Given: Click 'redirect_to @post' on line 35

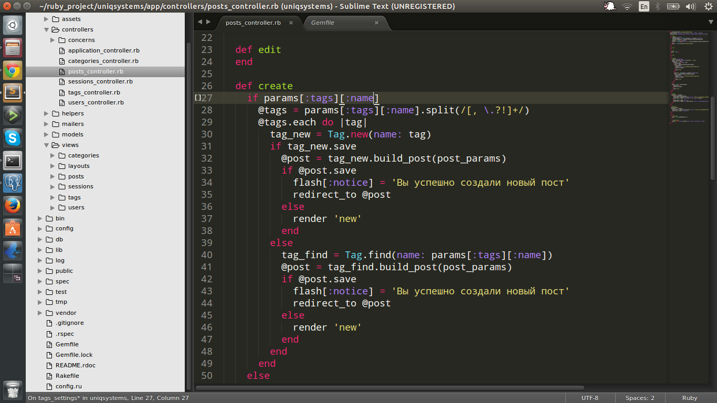Looking at the screenshot, I should click(x=342, y=195).
